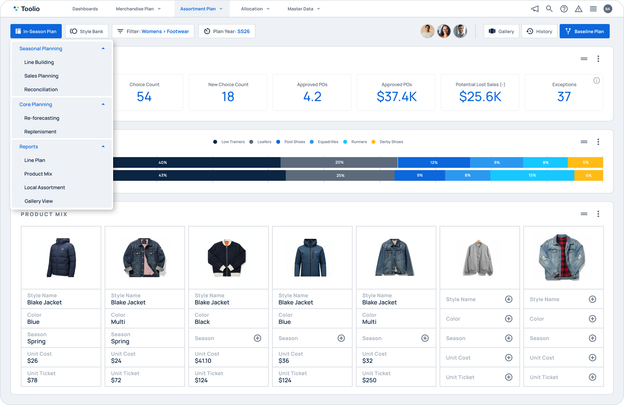The width and height of the screenshot is (624, 405).
Task: Expand the Master Data dropdown
Action: pos(303,9)
